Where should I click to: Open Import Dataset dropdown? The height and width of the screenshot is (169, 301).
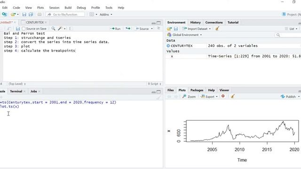(197, 29)
